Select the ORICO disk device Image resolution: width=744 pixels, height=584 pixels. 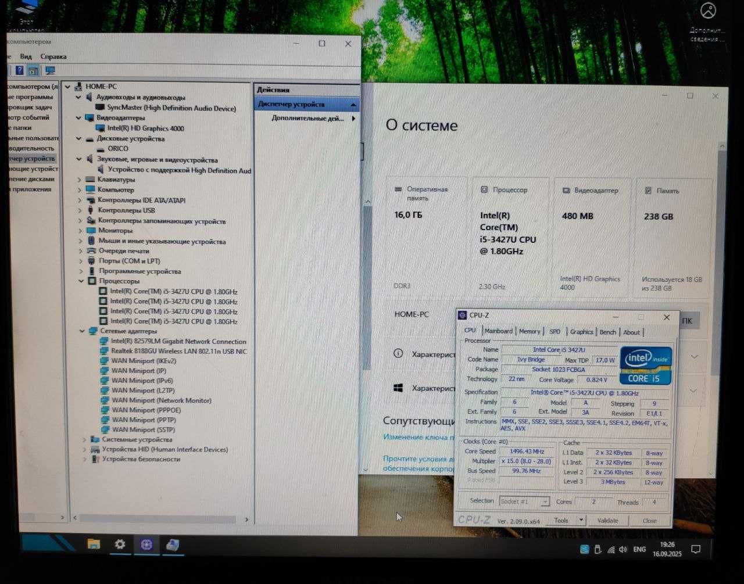[118, 149]
